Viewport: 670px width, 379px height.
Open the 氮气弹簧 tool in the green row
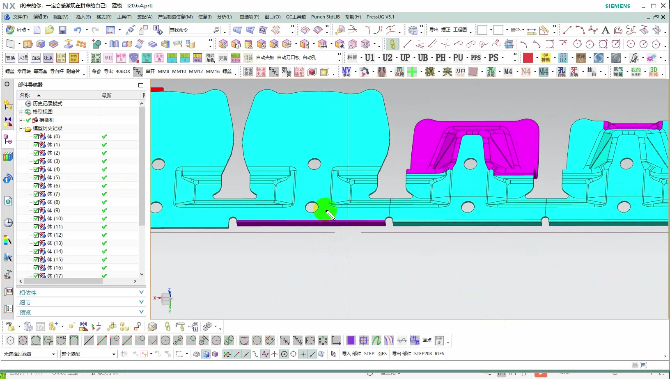click(96, 58)
